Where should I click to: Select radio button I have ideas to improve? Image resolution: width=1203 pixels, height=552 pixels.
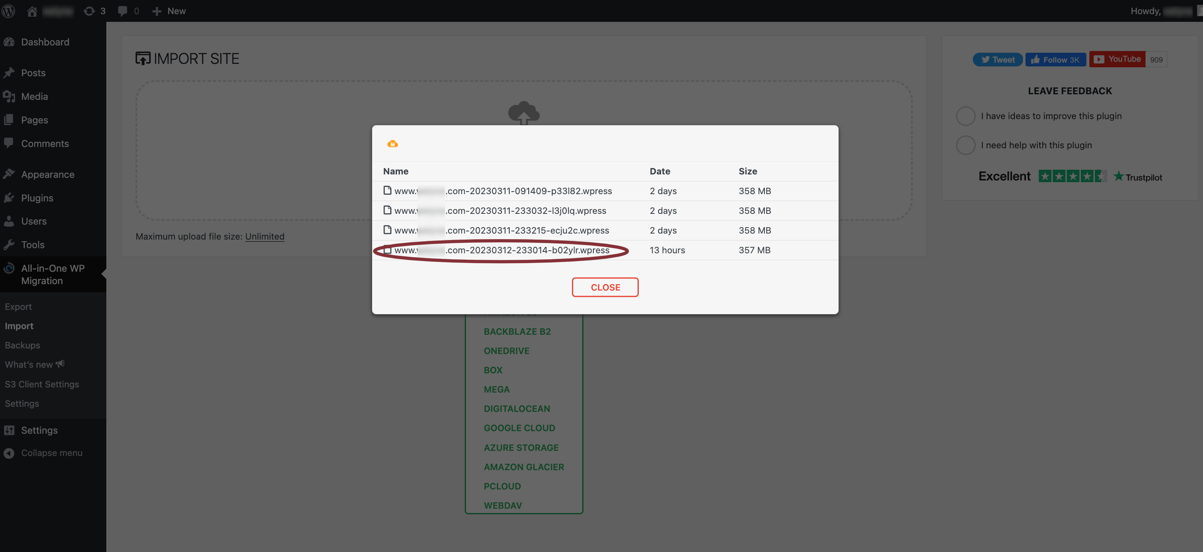[964, 117]
